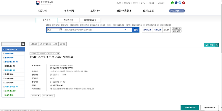This screenshot has width=222, height=111.
Task: Switch to the 소장자료 tab
Action: coord(46,20)
